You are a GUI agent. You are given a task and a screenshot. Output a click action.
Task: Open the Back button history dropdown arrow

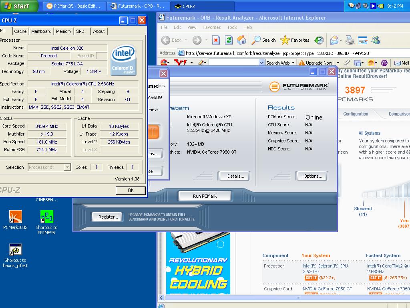[186, 40]
